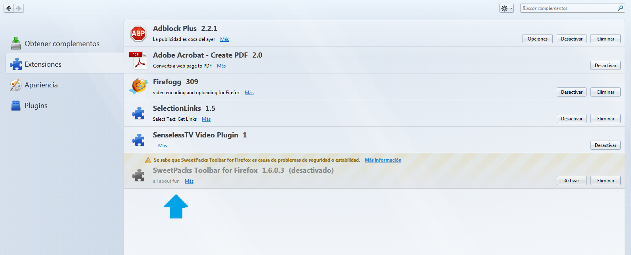Click the Adblock Plus ABP icon
The image size is (631, 255).
tap(138, 34)
